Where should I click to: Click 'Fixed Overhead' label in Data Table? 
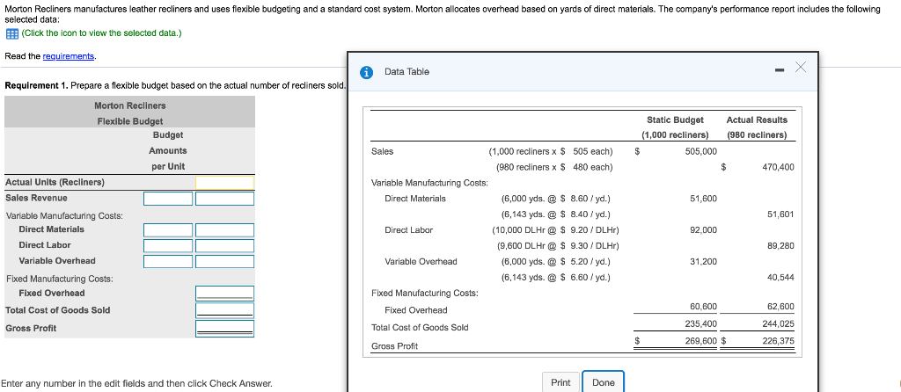pyautogui.click(x=415, y=310)
